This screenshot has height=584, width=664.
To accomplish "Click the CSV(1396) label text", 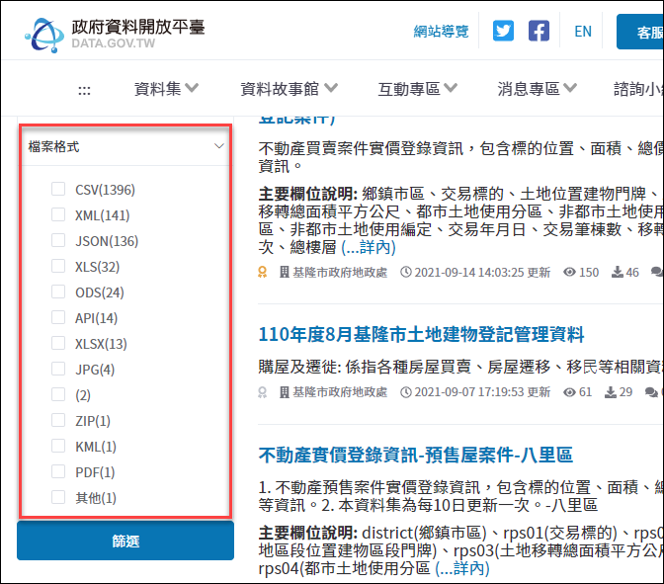I will (x=105, y=190).
